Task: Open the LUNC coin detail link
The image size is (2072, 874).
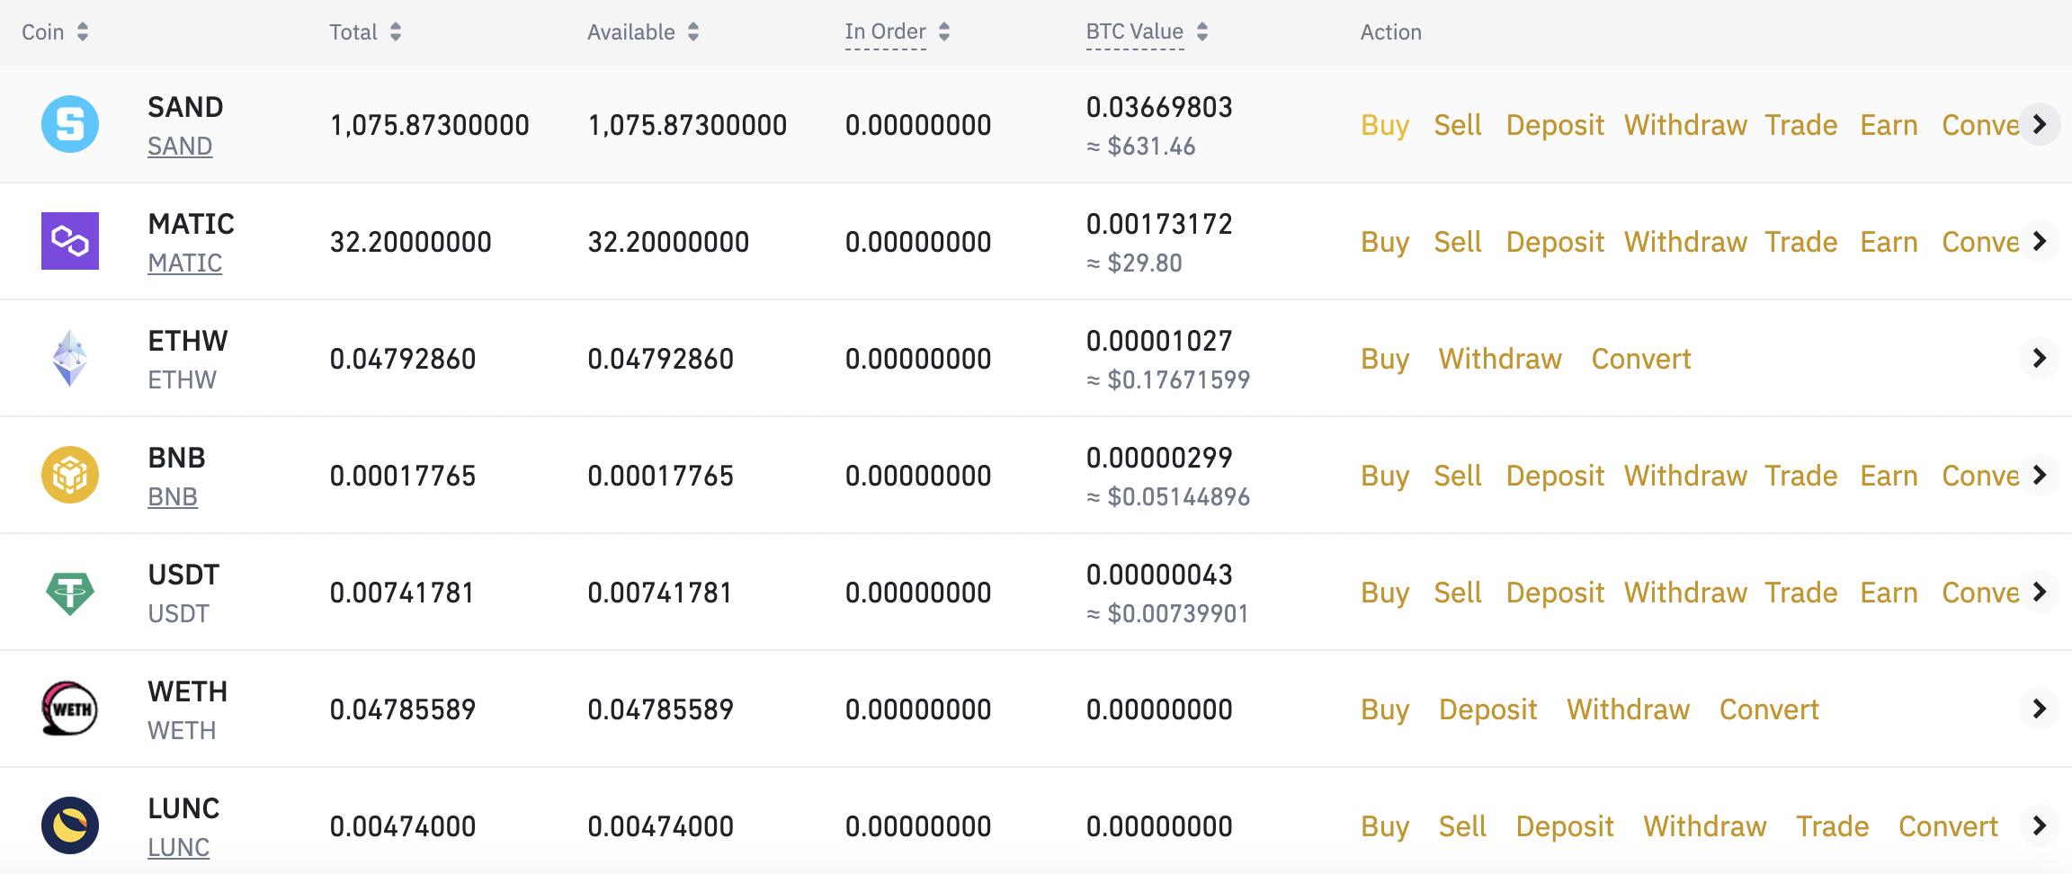Action: 178,847
